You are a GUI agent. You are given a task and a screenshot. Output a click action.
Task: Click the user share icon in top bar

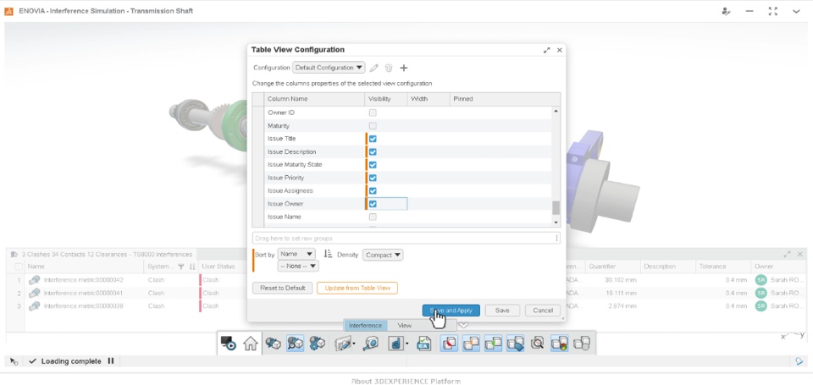726,11
